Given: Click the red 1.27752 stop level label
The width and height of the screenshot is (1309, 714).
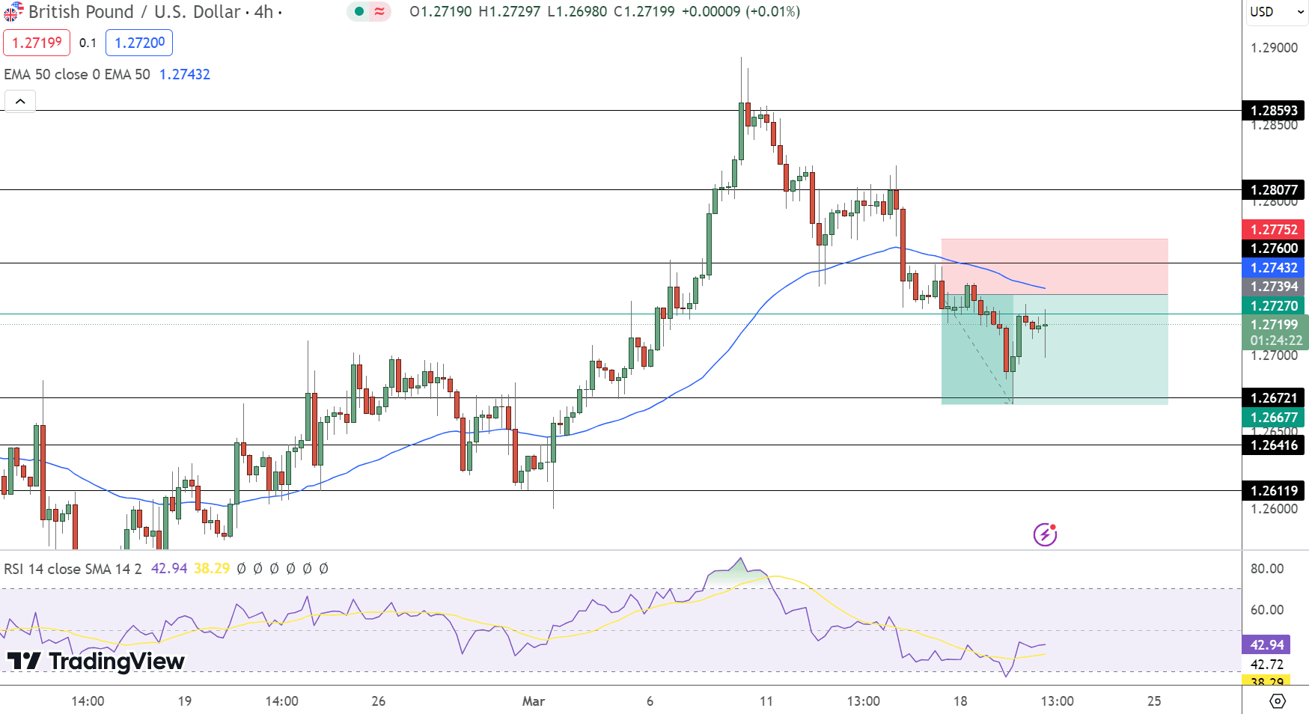Looking at the screenshot, I should tap(1274, 230).
